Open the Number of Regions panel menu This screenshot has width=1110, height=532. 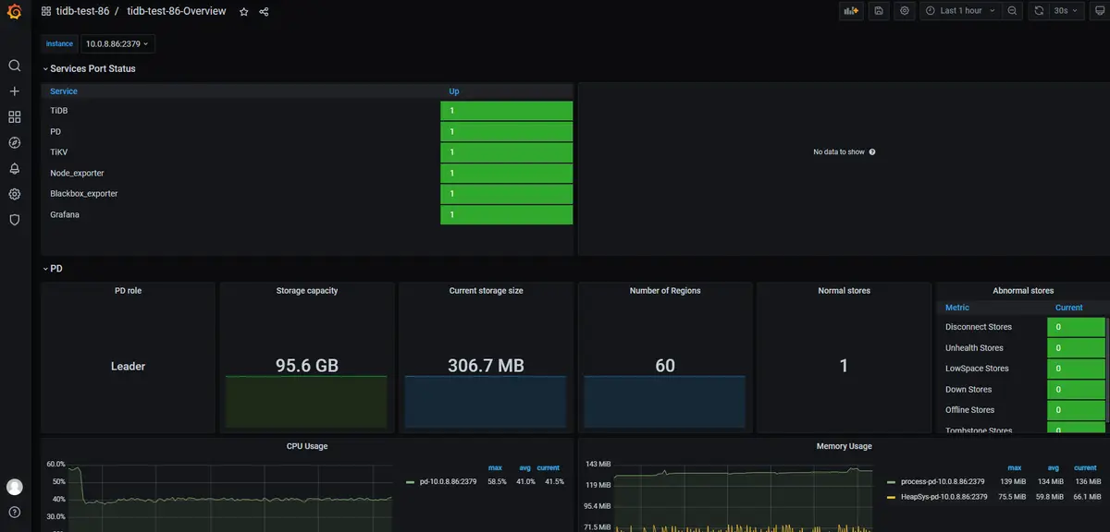[x=665, y=290]
